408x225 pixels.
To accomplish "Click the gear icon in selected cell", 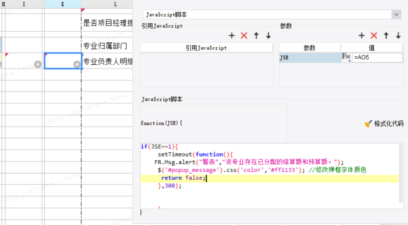I will click(77, 64).
